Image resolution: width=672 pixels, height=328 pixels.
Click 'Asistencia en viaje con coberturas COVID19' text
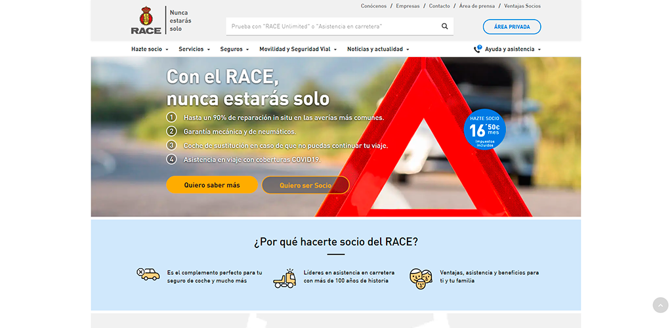click(252, 159)
